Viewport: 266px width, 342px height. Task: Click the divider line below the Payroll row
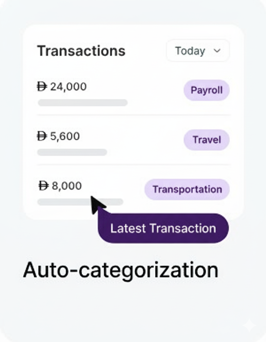(x=134, y=115)
